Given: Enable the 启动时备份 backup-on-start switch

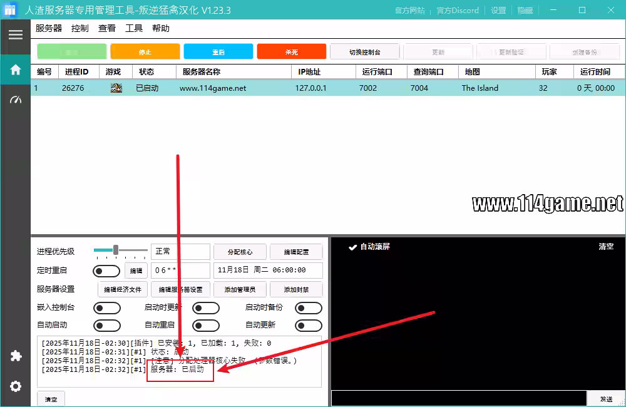Looking at the screenshot, I should click(x=308, y=307).
